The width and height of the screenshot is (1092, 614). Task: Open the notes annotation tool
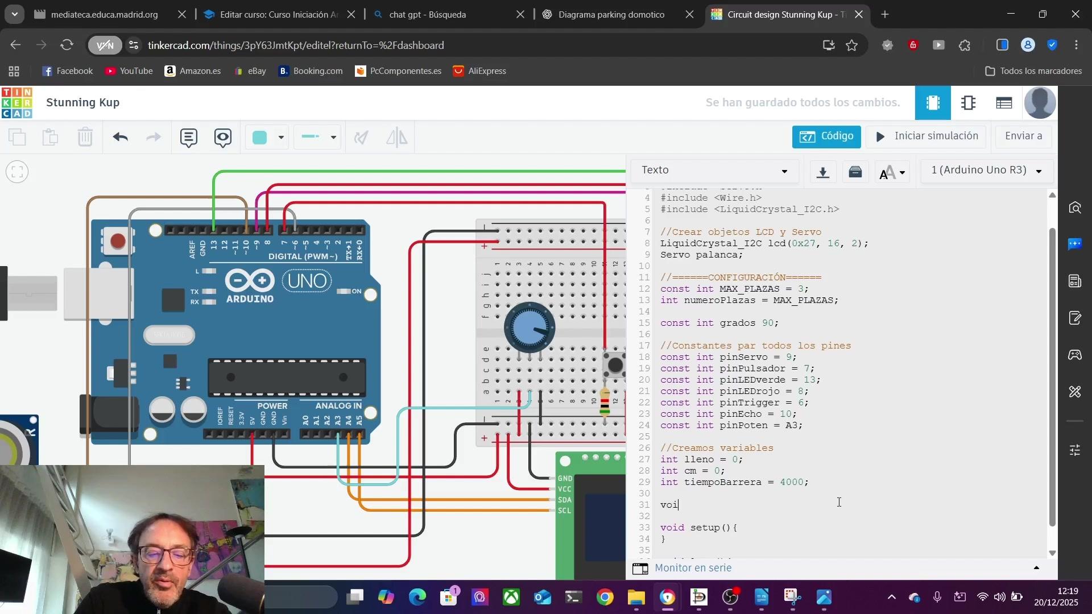pos(188,137)
